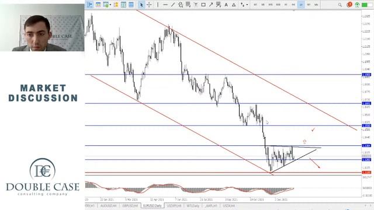Select the EURUSD,Daily chart tab

153,206
